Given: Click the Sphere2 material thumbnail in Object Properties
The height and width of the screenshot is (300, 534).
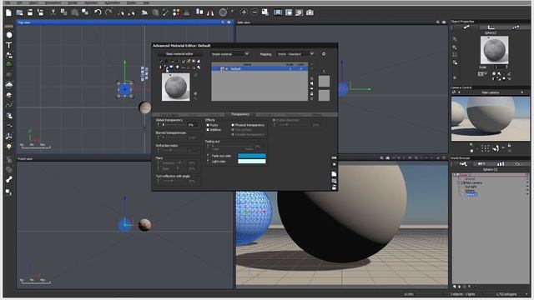Looking at the screenshot, I should coord(494,50).
